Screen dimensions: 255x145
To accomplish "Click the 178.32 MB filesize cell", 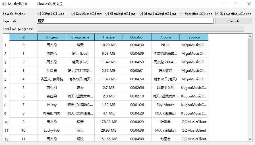I will tap(109, 122).
